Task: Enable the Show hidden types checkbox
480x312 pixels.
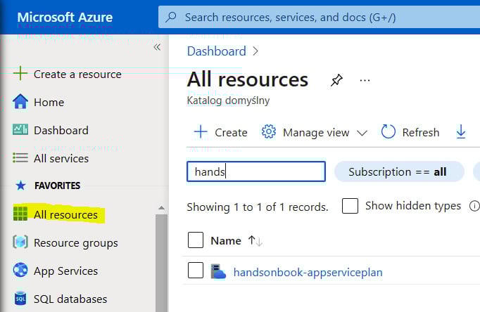Action: point(350,206)
